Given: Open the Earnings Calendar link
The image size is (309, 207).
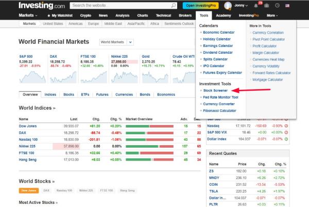Looking at the screenshot, I should click(x=218, y=45).
